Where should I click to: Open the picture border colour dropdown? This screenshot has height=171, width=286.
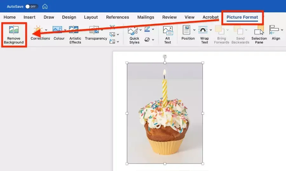pos(153,30)
